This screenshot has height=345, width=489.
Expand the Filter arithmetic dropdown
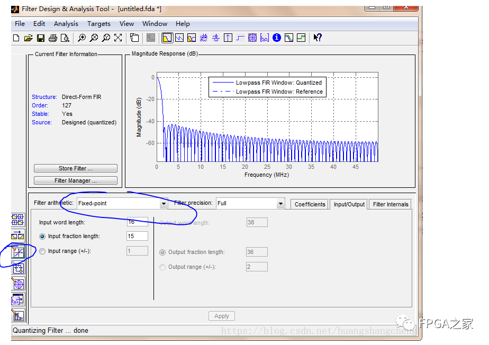click(x=164, y=203)
